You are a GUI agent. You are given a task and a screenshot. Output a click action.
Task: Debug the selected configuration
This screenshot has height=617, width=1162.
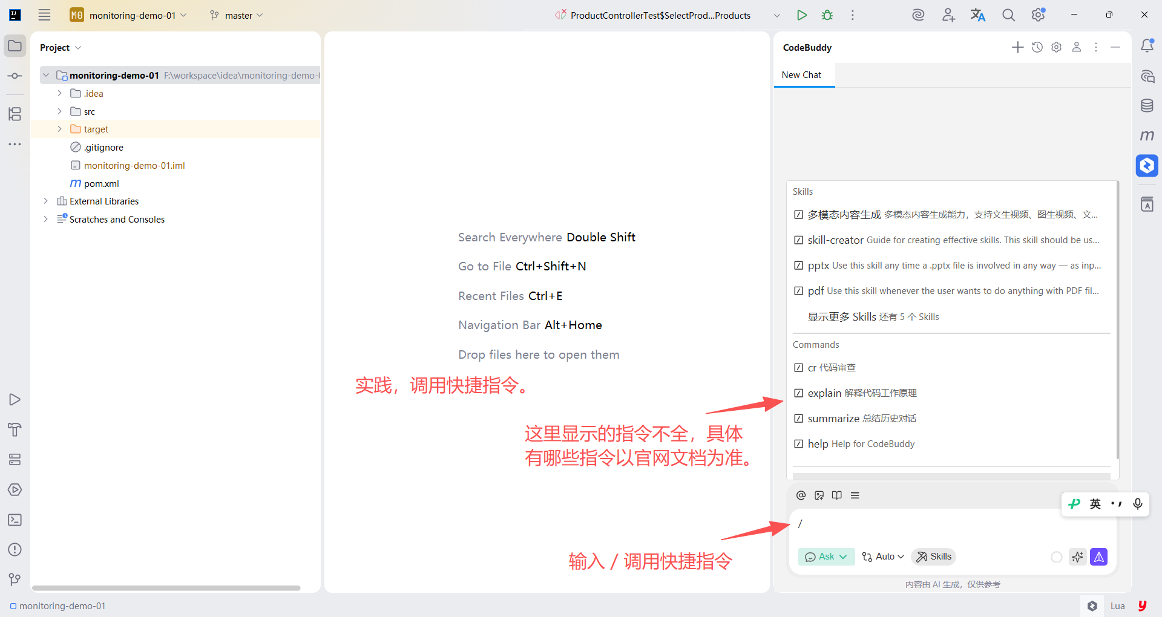click(x=827, y=15)
